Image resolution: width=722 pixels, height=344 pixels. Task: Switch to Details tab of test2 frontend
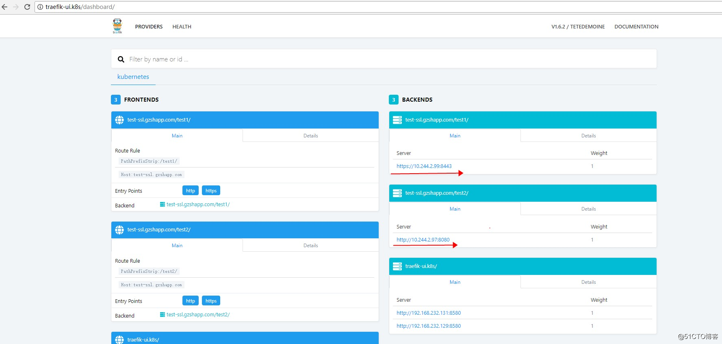coord(311,246)
